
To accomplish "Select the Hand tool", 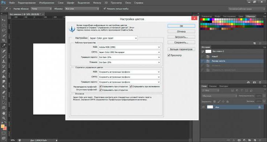I will (4, 113).
